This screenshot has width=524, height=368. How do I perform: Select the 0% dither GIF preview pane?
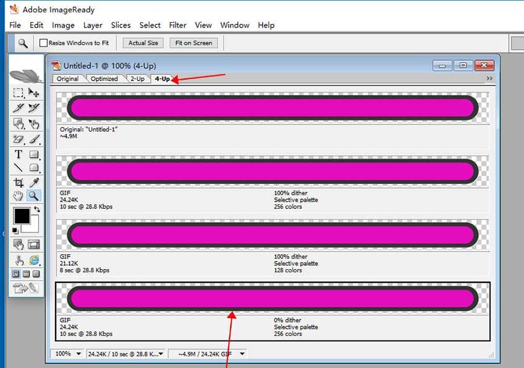click(x=272, y=311)
